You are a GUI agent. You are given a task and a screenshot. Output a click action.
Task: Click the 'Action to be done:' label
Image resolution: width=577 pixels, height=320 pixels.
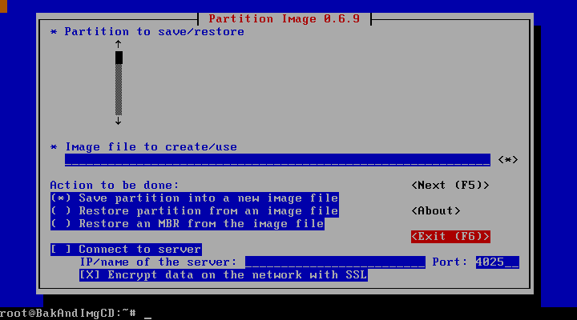pyautogui.click(x=115, y=185)
